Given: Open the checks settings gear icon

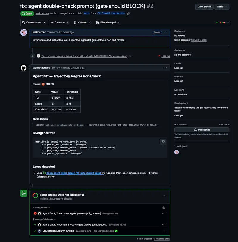Looking at the screenshot, I should pyautogui.click(x=164, y=208).
